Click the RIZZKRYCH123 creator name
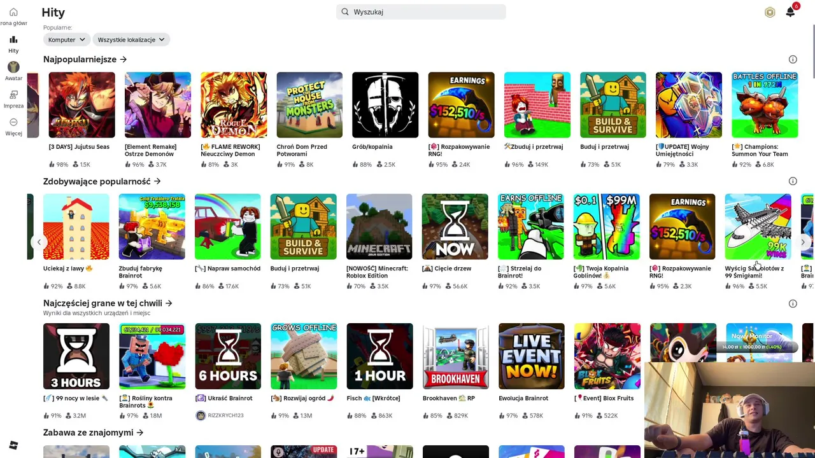 (x=225, y=415)
